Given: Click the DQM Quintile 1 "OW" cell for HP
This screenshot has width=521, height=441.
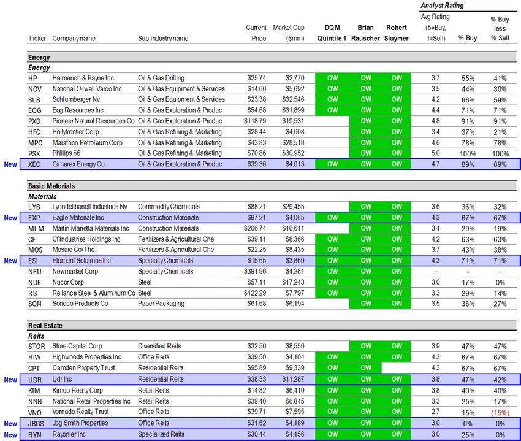Looking at the screenshot, I should tap(332, 78).
